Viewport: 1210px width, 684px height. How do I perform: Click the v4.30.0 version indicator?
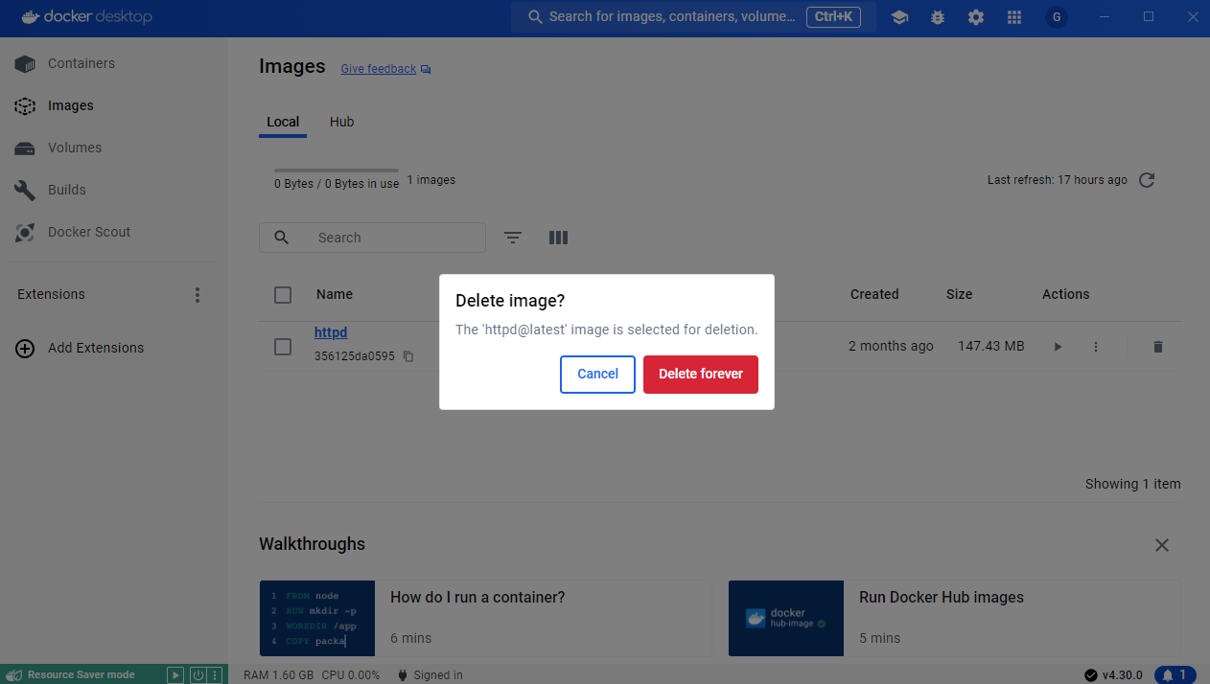(1113, 675)
